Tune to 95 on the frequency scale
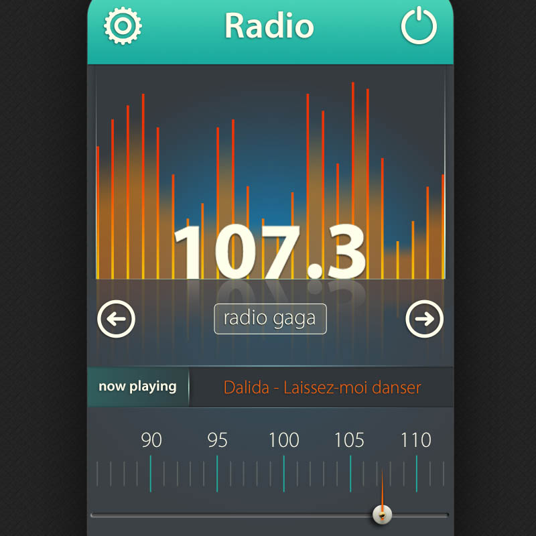536x536 pixels. point(217,440)
